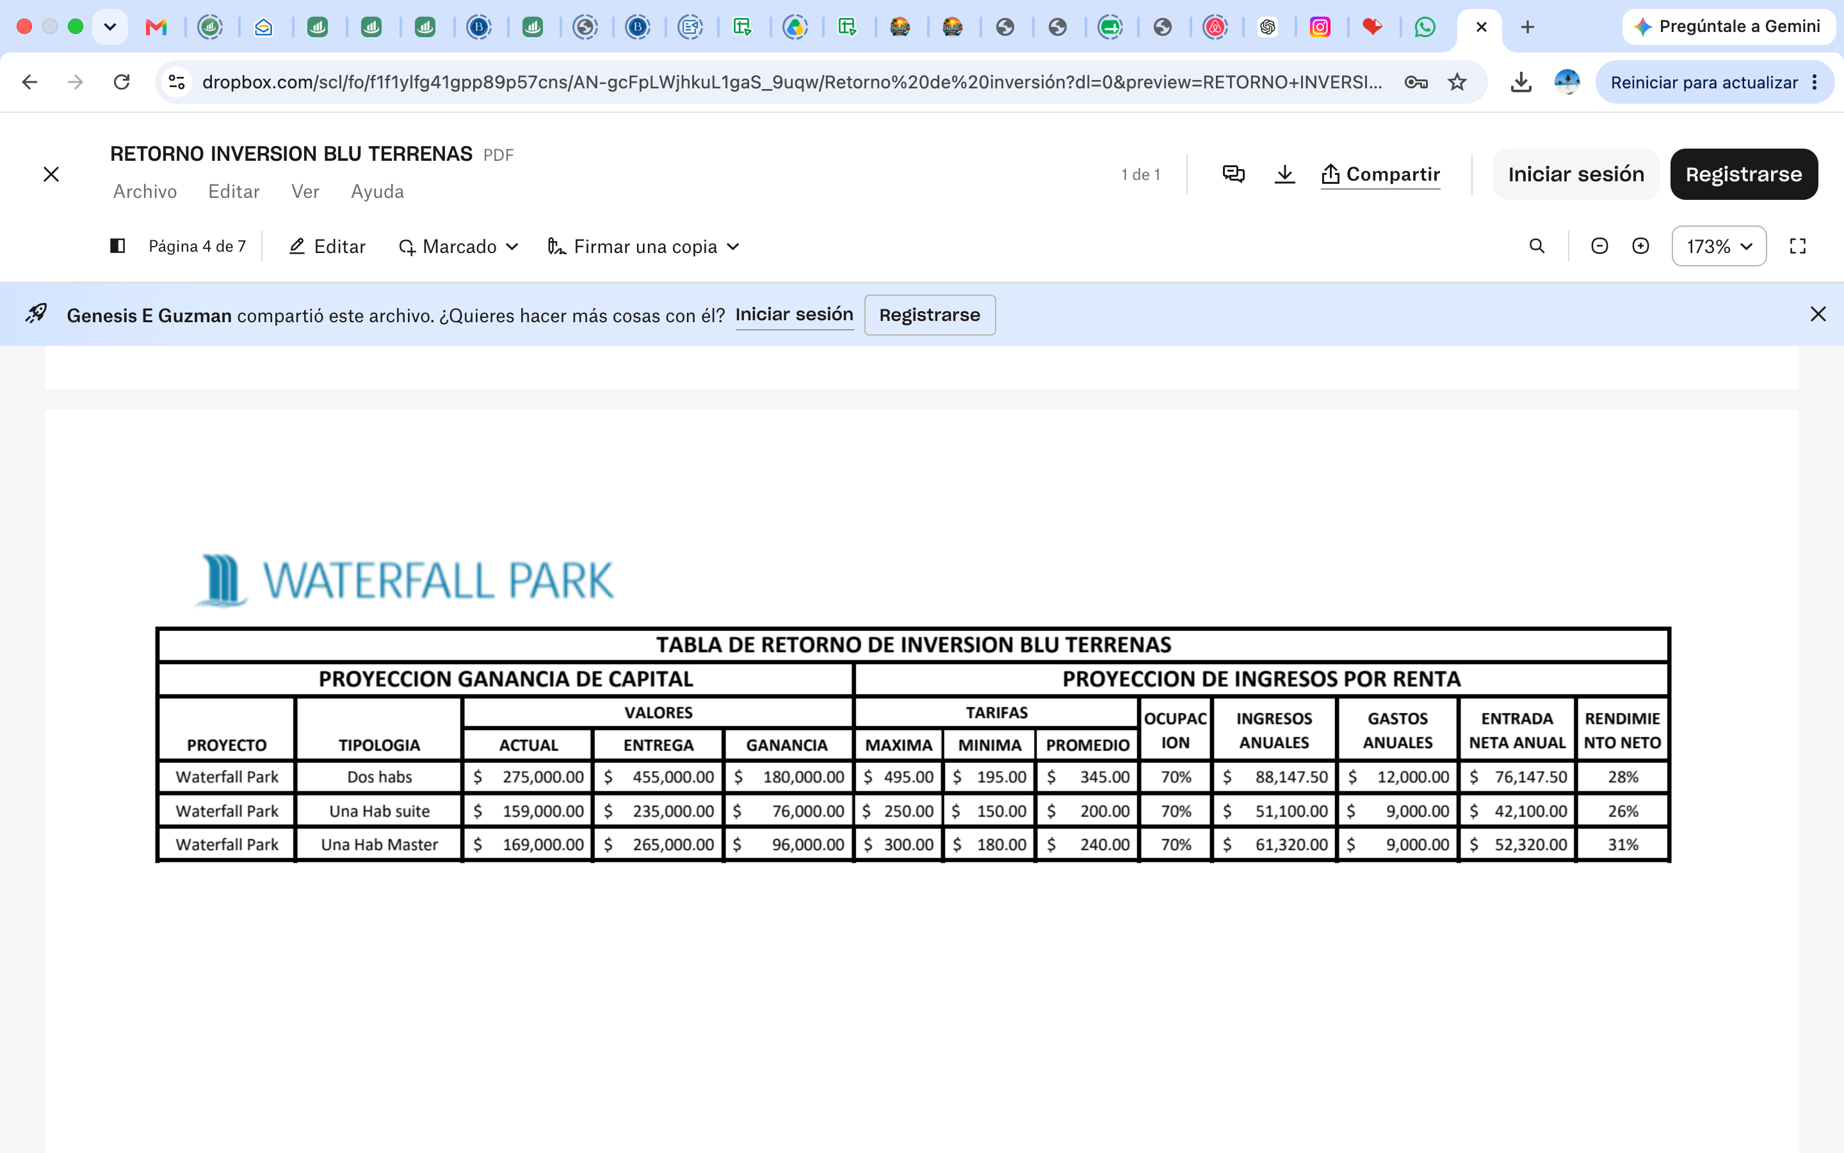Click the Iniciar sesión header button
Viewport: 1844px width, 1153px height.
1576,174
